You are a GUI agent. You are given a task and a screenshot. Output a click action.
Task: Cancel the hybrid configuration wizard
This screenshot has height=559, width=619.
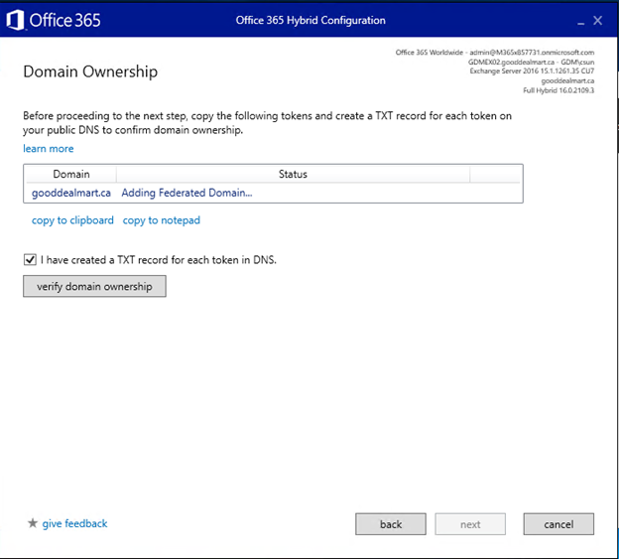558,524
